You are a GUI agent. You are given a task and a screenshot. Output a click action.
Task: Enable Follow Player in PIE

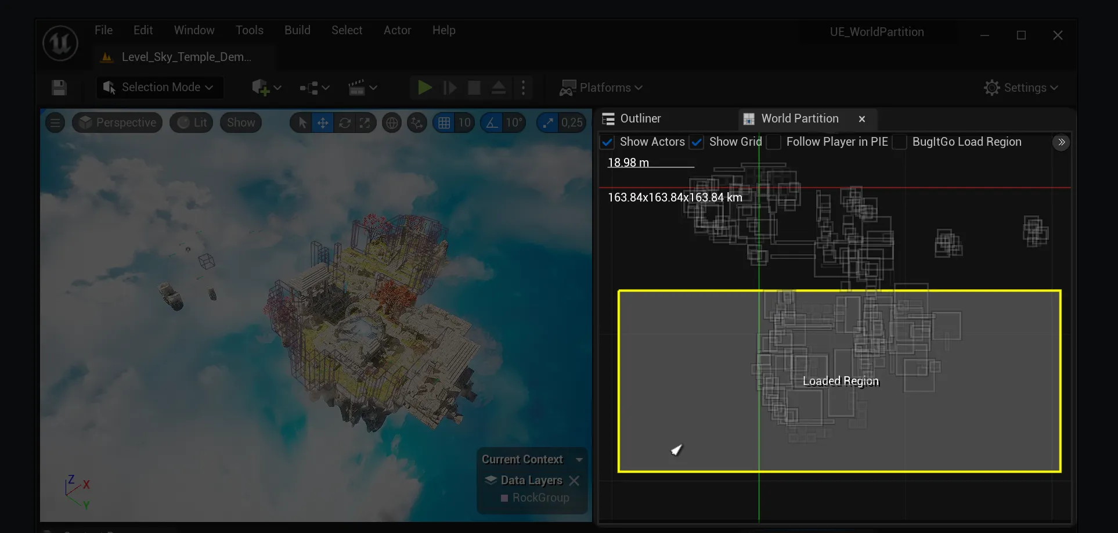[x=774, y=142]
